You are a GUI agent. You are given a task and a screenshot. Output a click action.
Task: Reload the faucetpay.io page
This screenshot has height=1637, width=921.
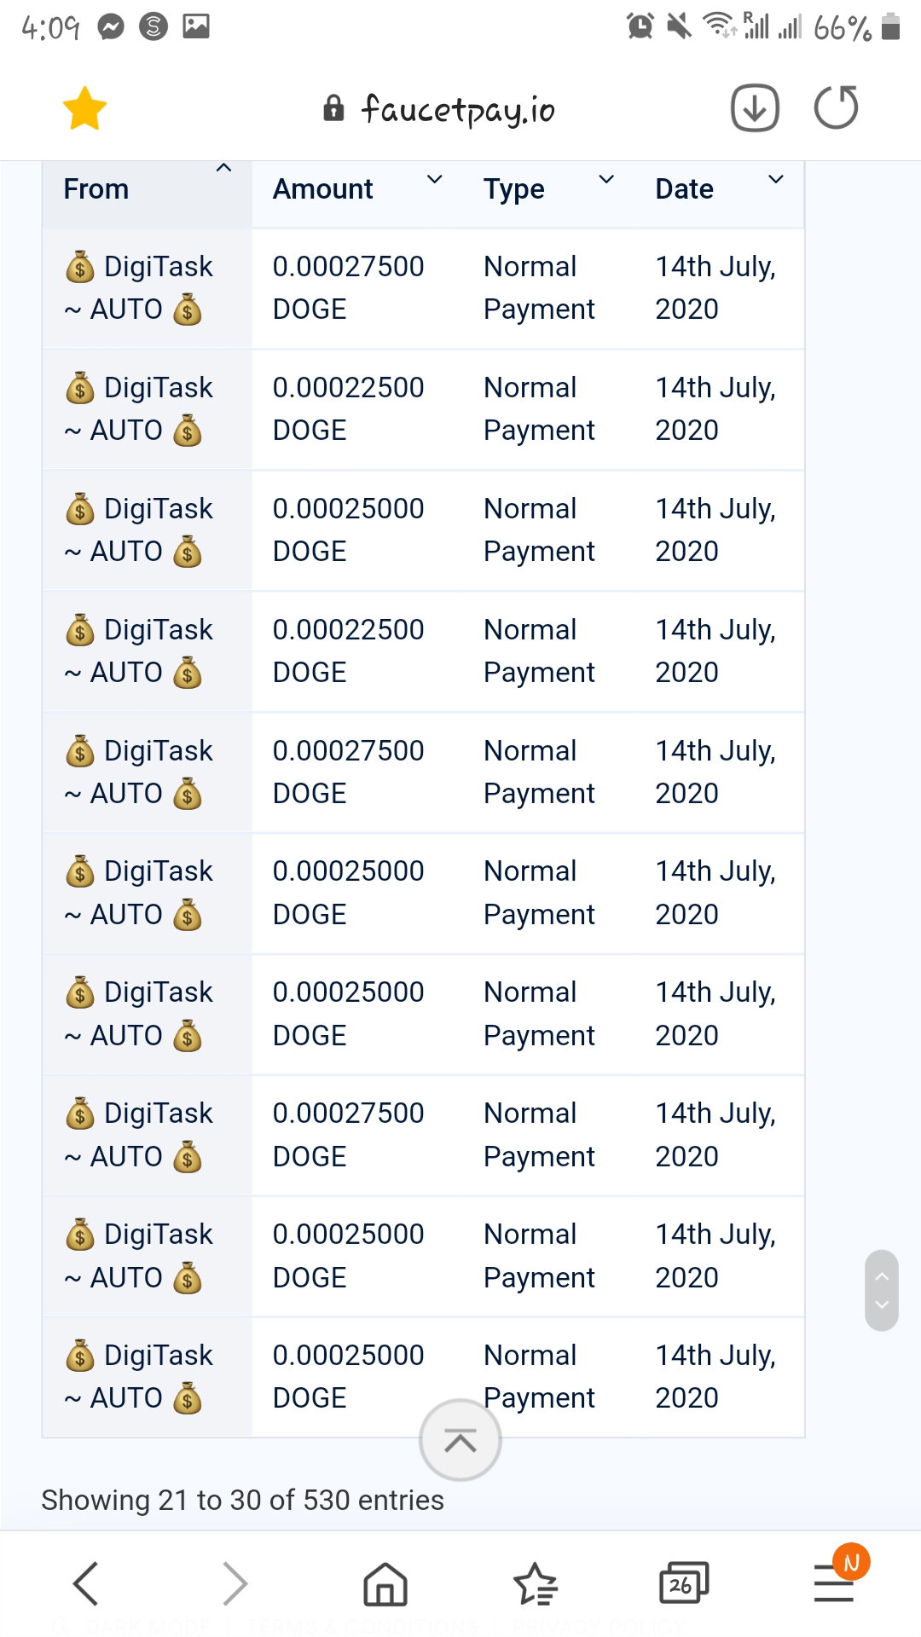tap(836, 107)
